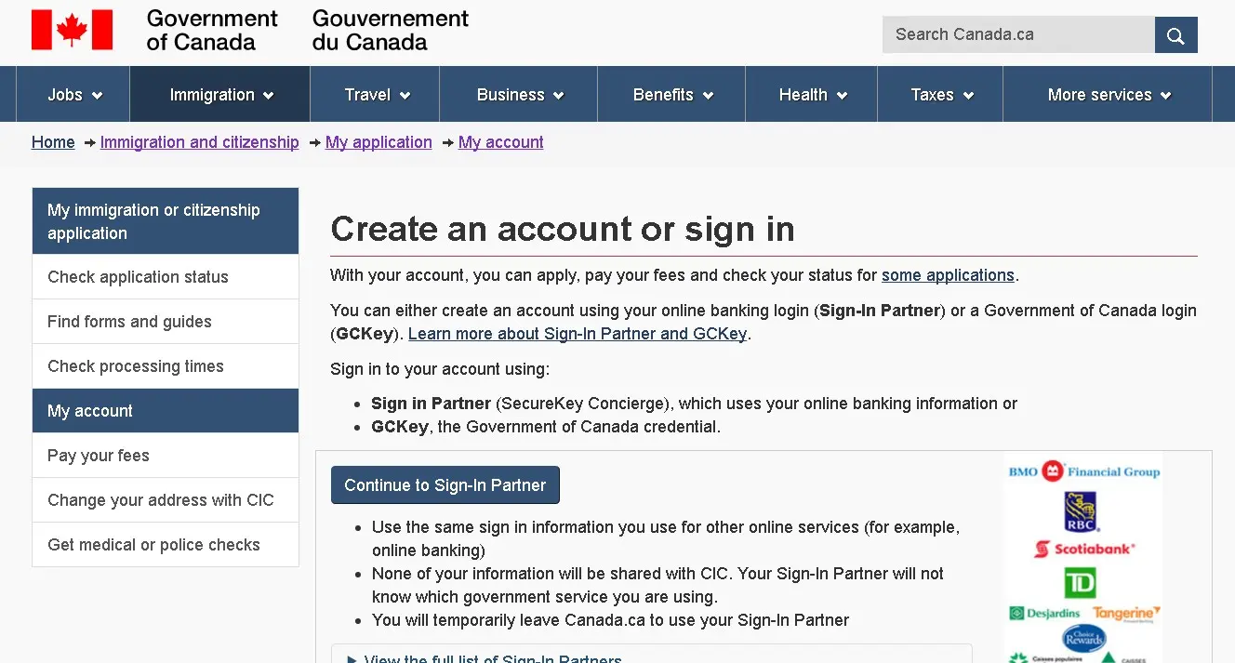Click the search magnifier icon

[x=1175, y=35]
